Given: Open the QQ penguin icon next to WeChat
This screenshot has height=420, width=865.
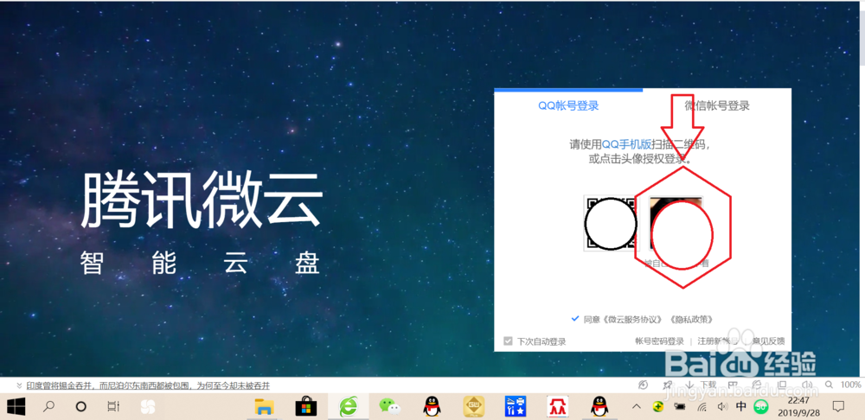Looking at the screenshot, I should (432, 407).
